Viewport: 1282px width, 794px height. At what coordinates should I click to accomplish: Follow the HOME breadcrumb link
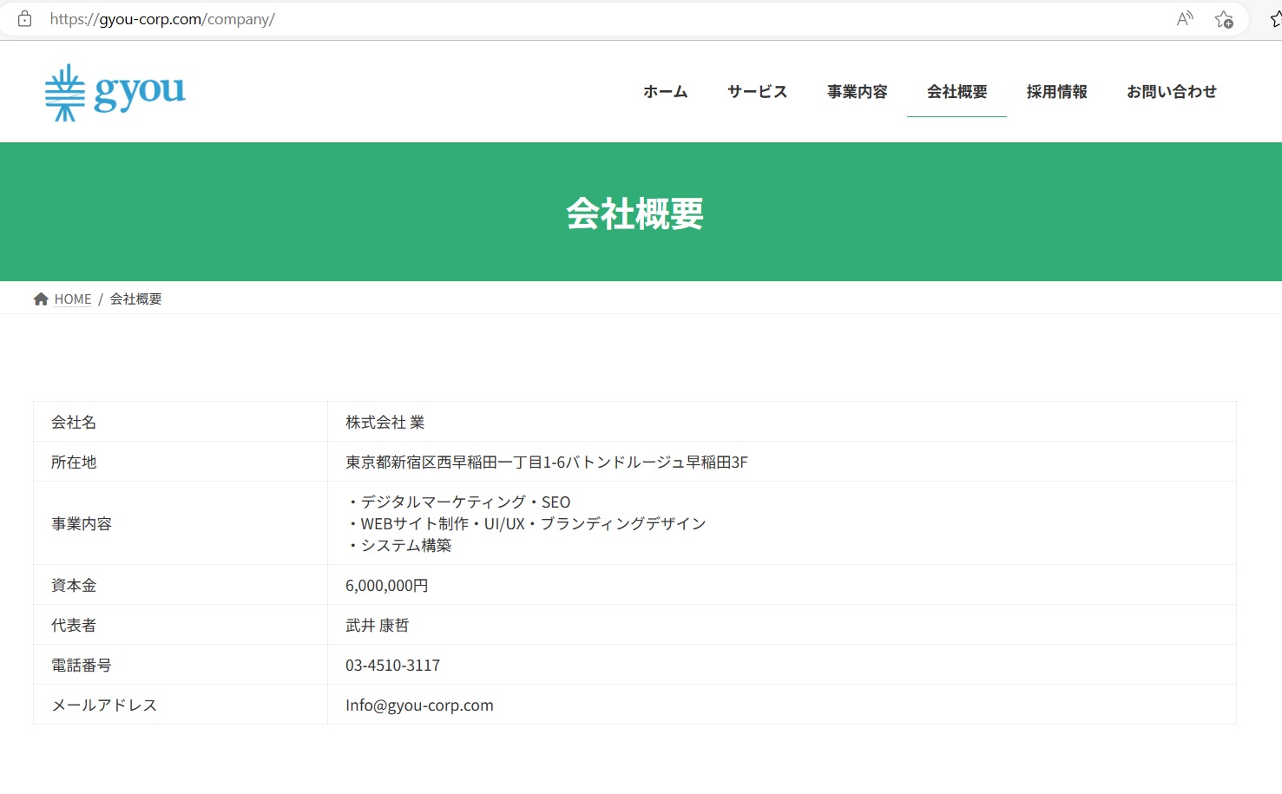click(x=73, y=299)
